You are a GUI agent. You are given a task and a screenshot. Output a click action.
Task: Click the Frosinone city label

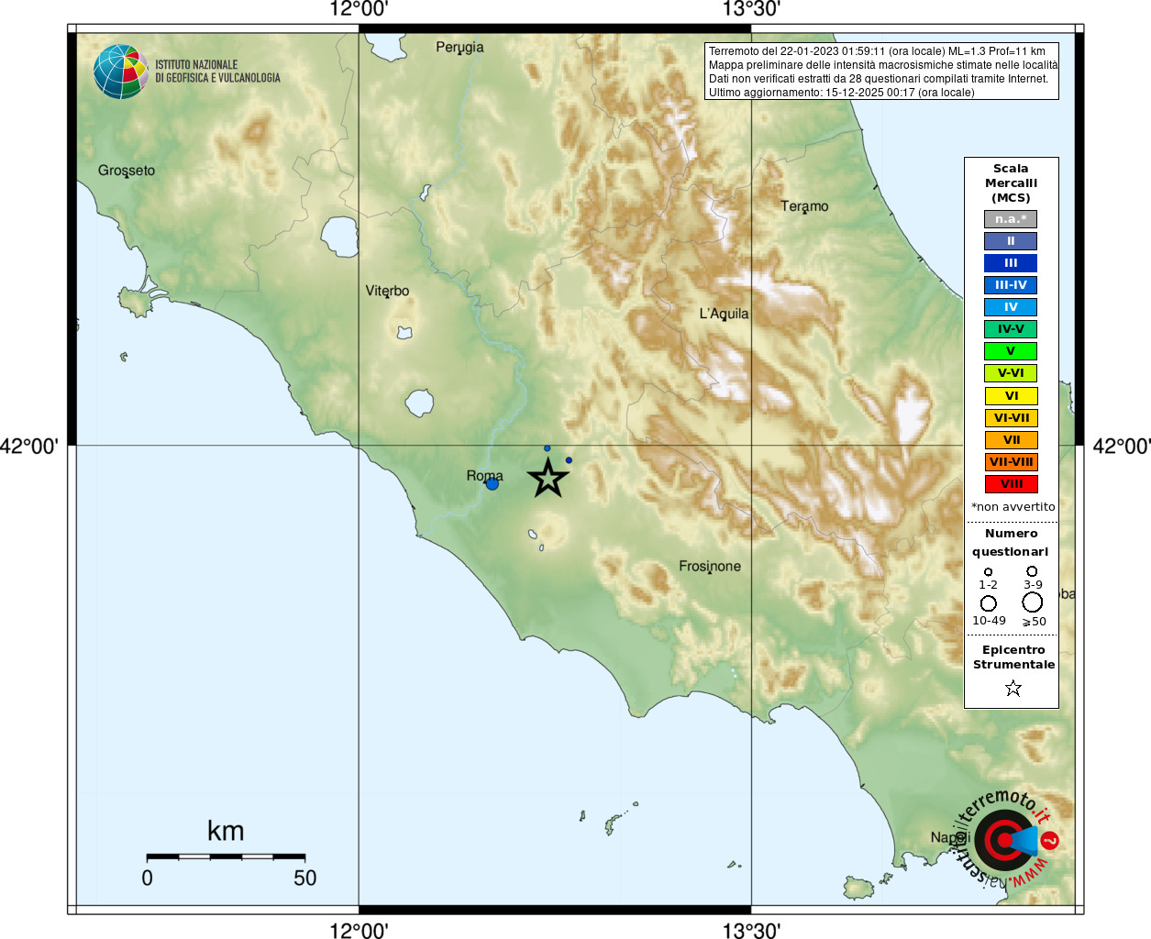[710, 567]
